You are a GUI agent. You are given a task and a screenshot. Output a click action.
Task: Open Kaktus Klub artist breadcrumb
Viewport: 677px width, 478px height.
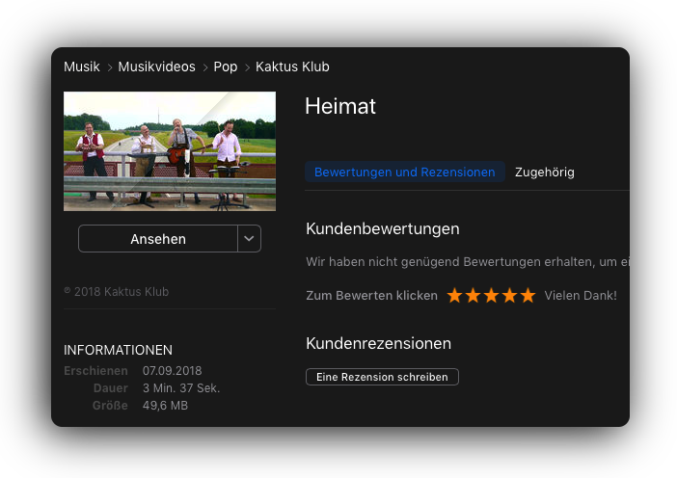click(x=292, y=66)
